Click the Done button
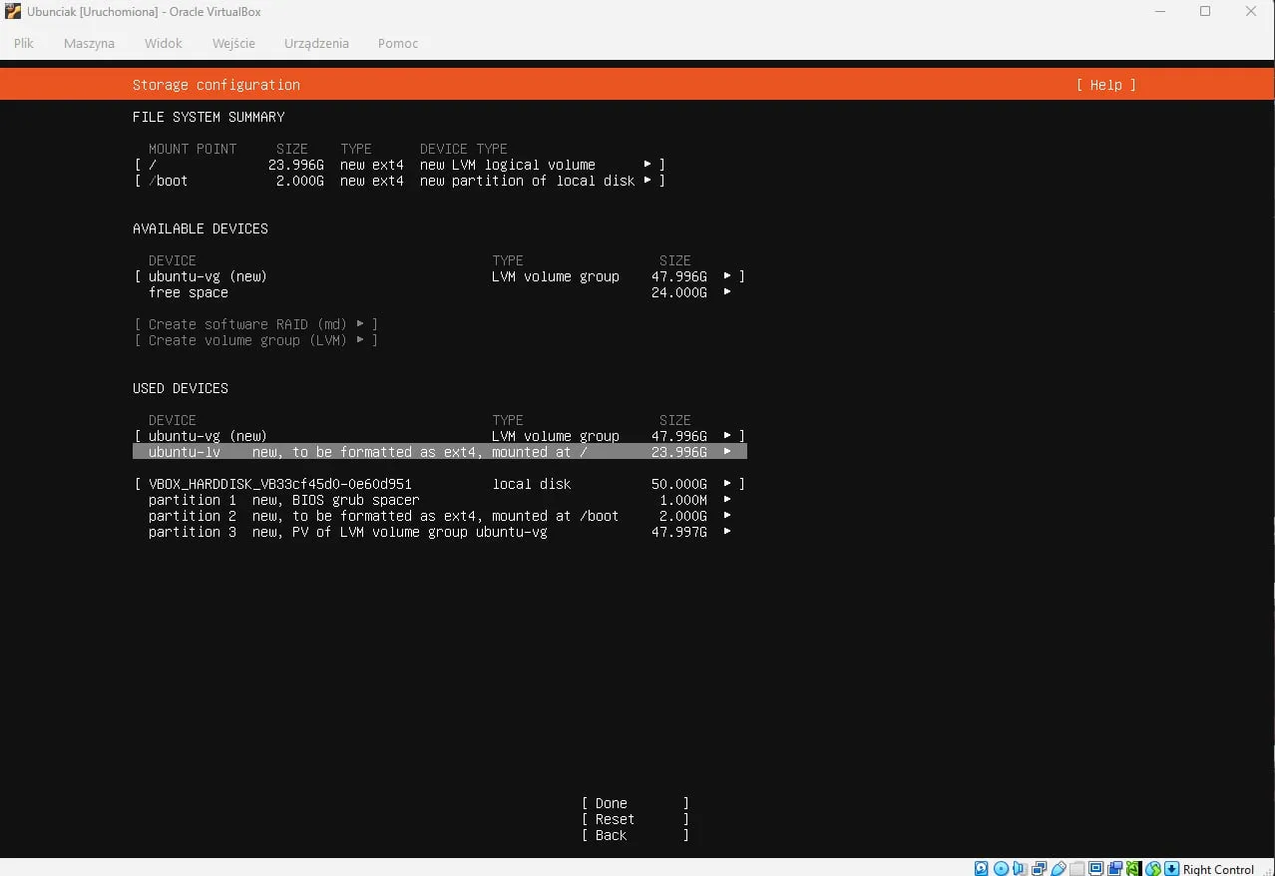The image size is (1275, 876). pos(636,803)
